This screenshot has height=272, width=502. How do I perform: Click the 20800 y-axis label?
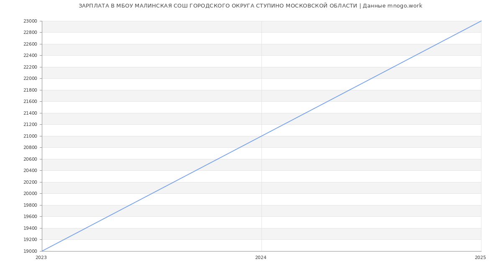(x=30, y=148)
